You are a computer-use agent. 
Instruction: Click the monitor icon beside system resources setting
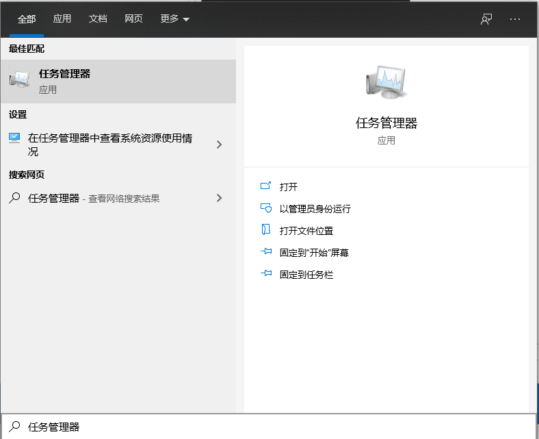(14, 138)
